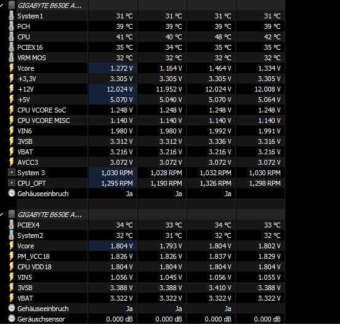340x324 pixels.
Task: Click the first GIGABYTE B650E chip icon
Action: coord(12,5)
